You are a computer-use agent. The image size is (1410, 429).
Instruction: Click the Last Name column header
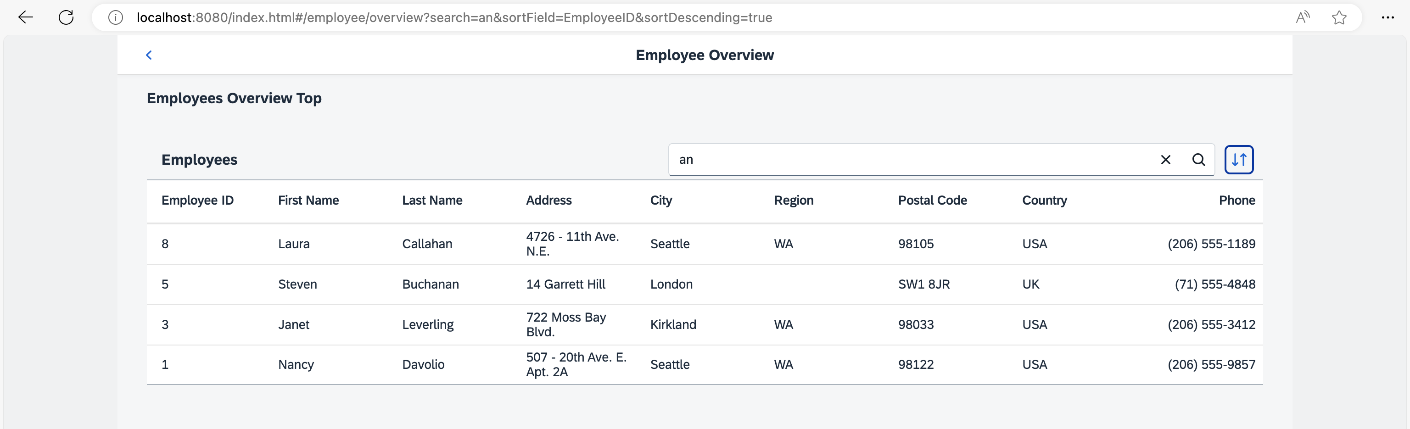[x=432, y=200]
